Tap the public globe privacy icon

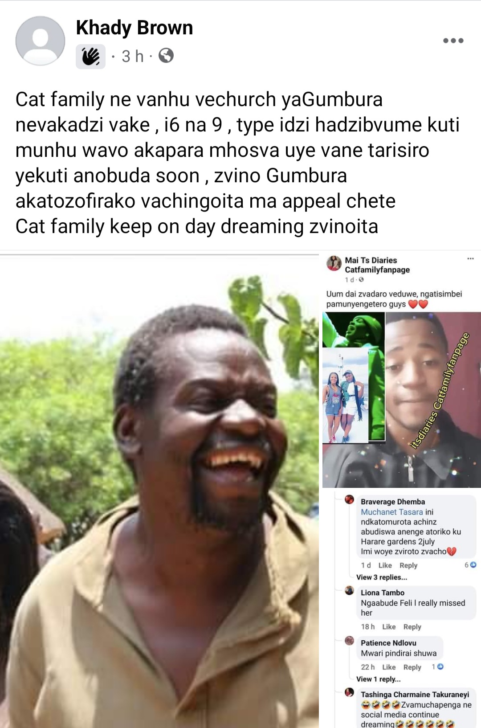pyautogui.click(x=166, y=56)
